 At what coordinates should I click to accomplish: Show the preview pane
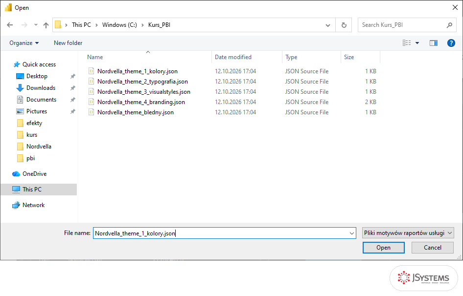434,43
